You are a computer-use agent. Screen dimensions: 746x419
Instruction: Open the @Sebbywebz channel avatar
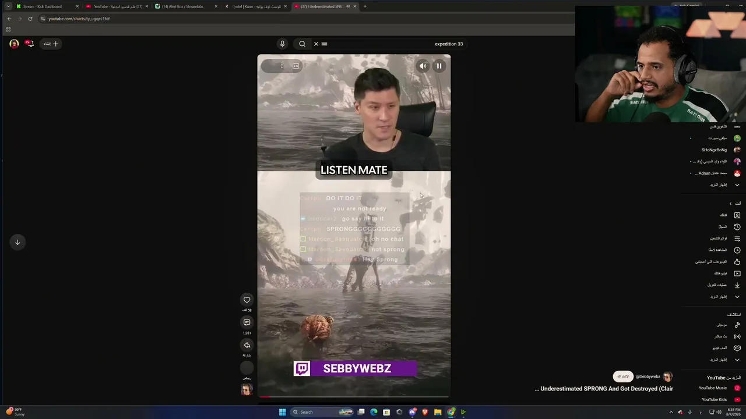coord(668,377)
